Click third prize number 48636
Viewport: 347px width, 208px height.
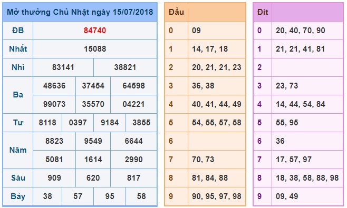(54, 86)
